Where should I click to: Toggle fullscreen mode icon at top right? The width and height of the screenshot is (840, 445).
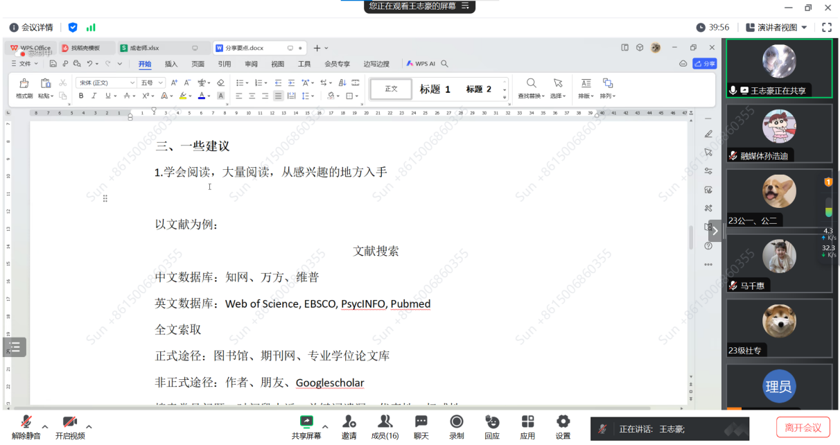[x=826, y=28]
